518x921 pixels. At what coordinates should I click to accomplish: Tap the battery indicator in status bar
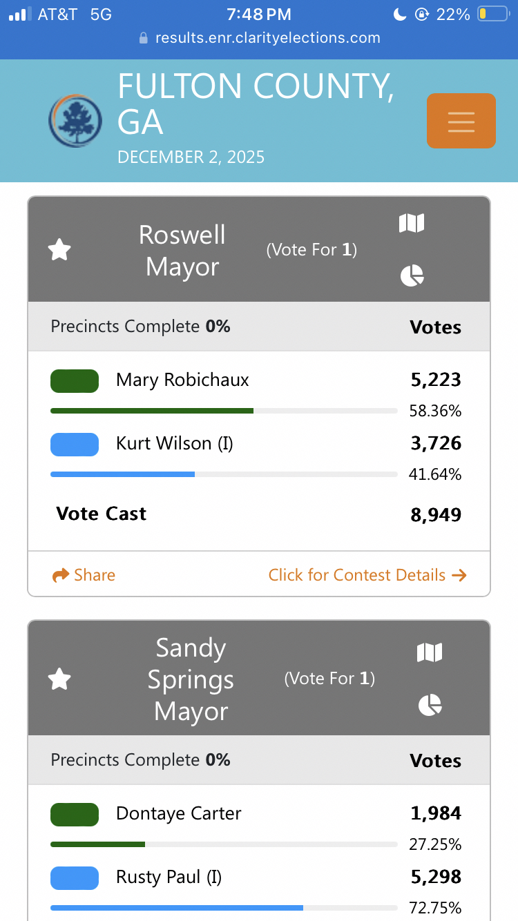pos(492,14)
